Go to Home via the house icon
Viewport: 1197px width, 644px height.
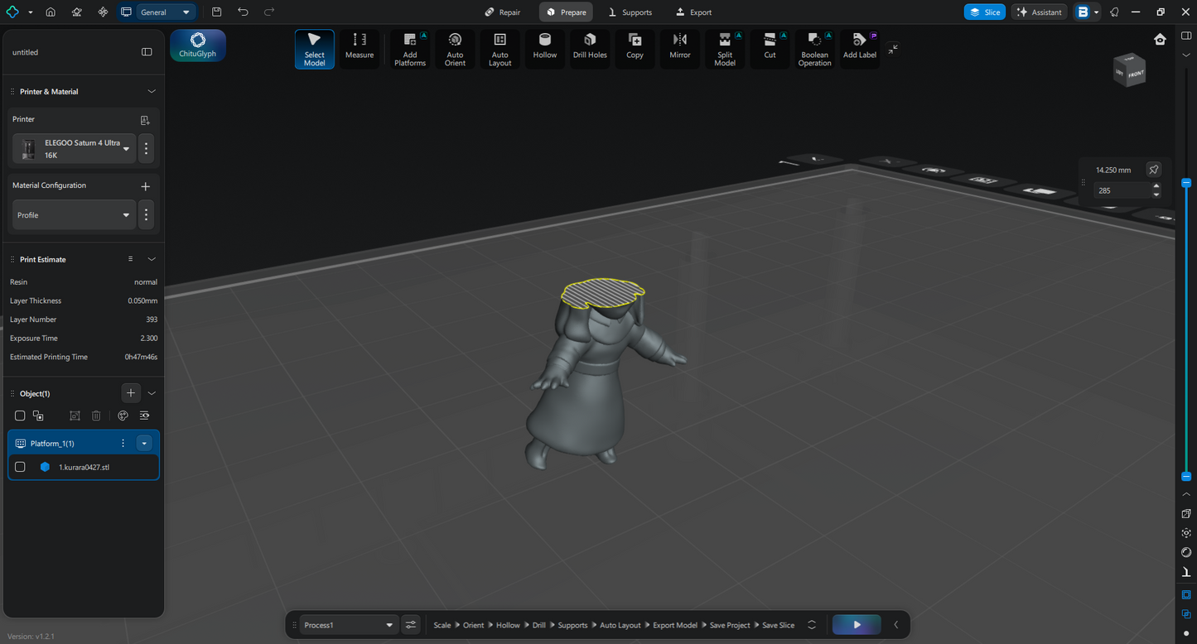[51, 12]
